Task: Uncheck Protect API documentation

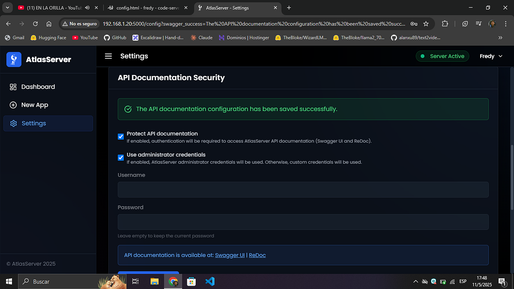Action: point(121,136)
